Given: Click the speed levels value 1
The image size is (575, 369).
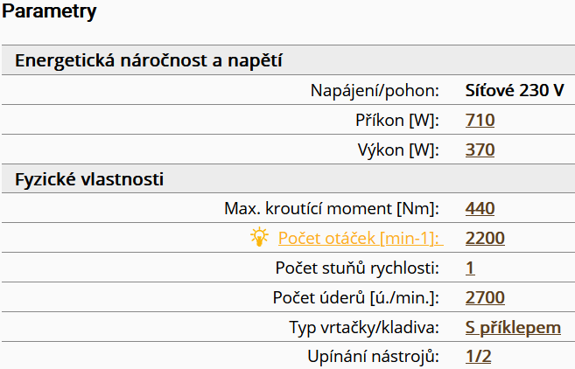Looking at the screenshot, I should coord(470,268).
